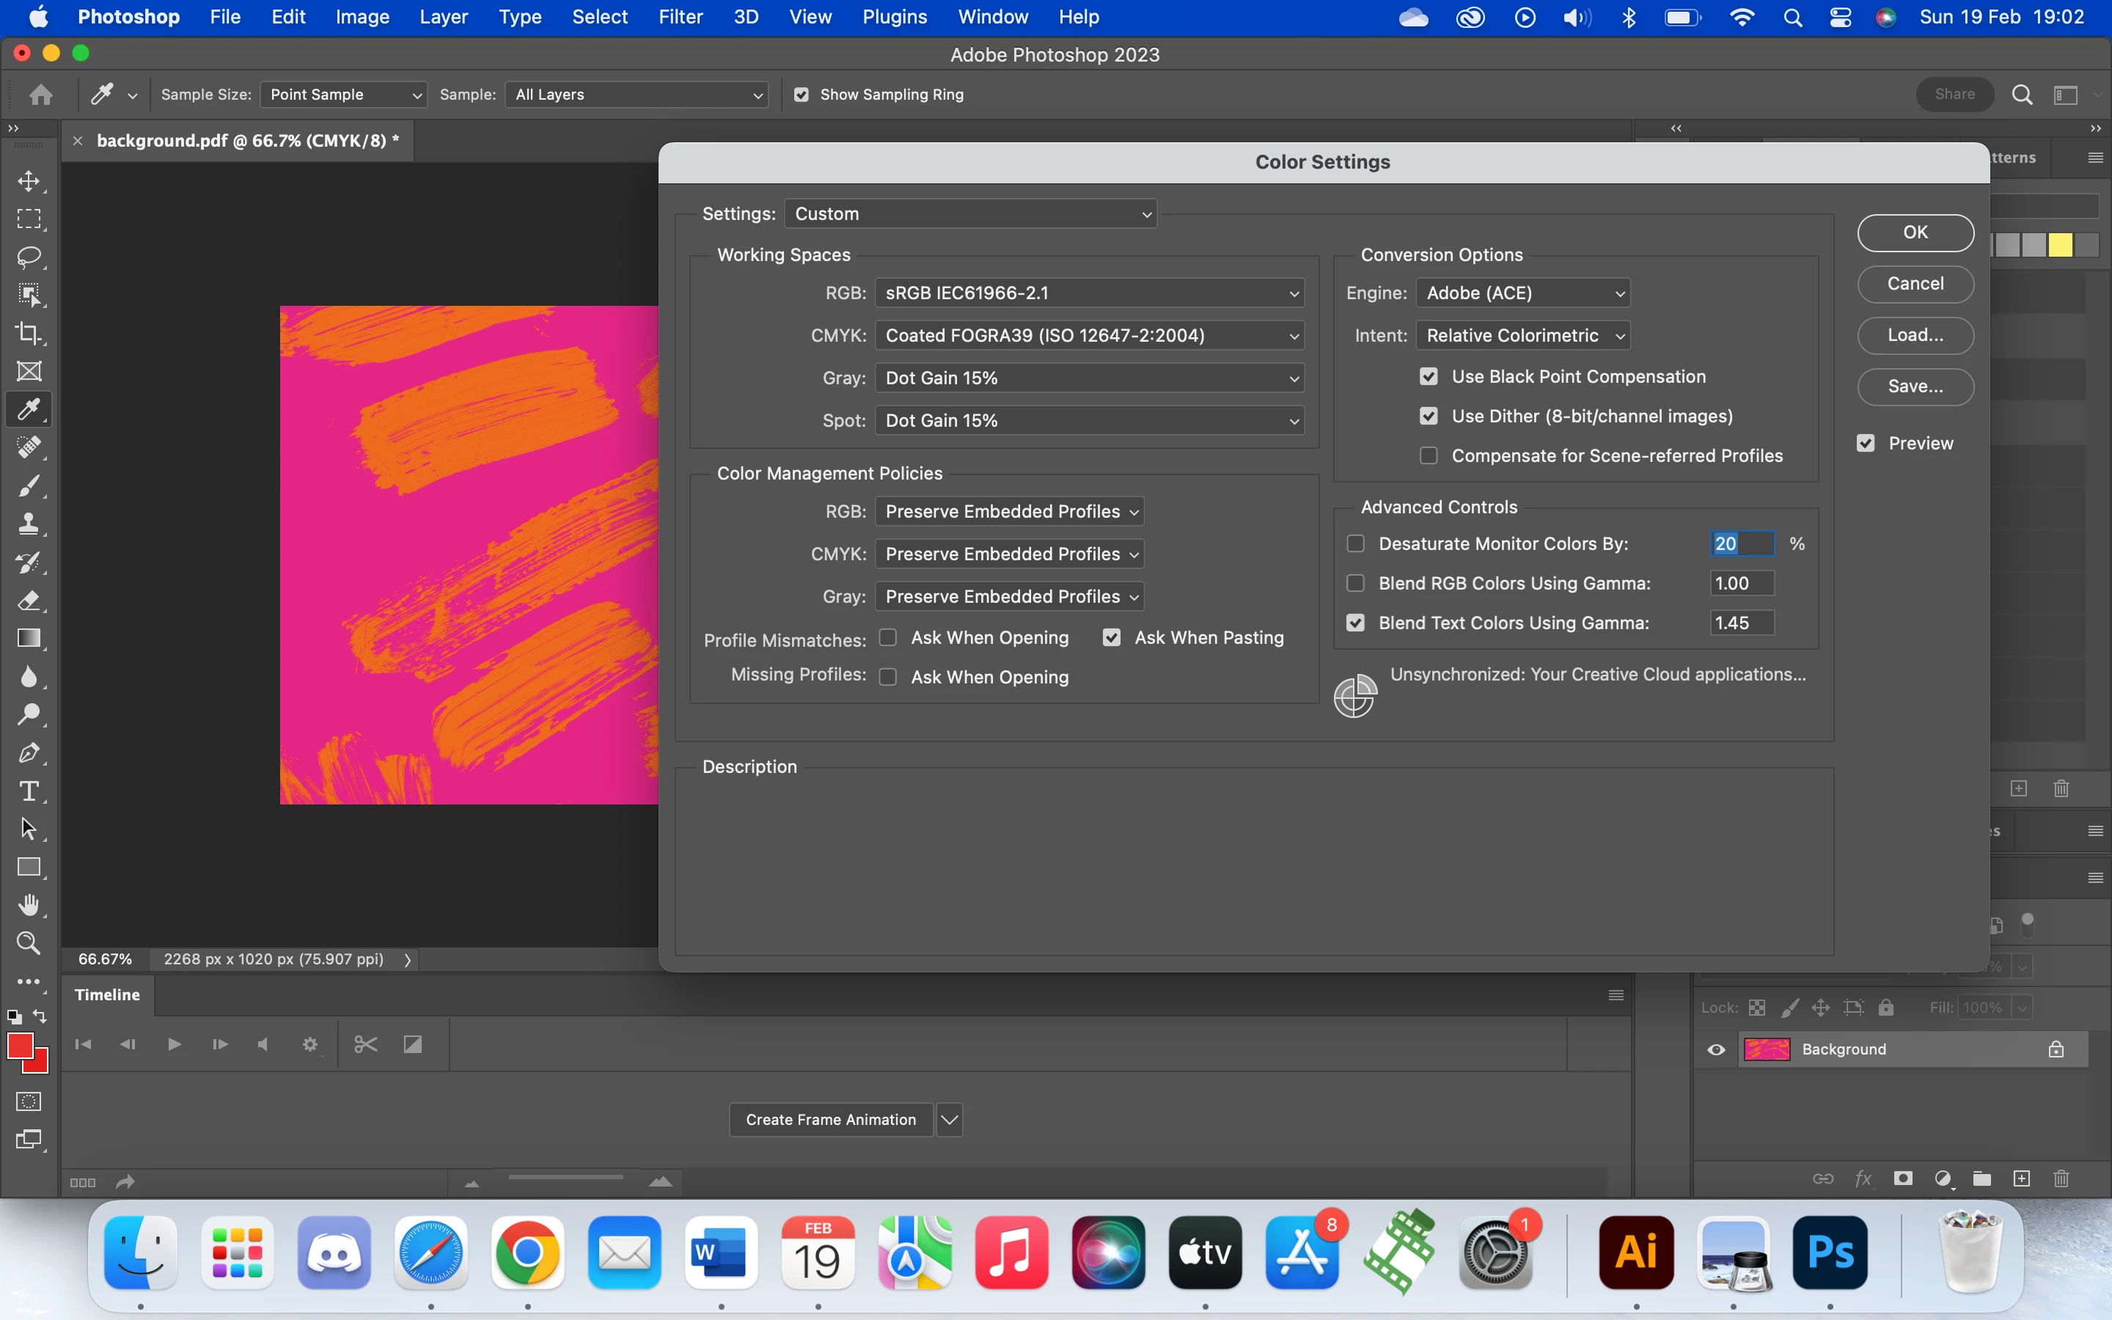Viewport: 2112px width, 1320px height.
Task: Click the Load... button
Action: pos(1915,335)
